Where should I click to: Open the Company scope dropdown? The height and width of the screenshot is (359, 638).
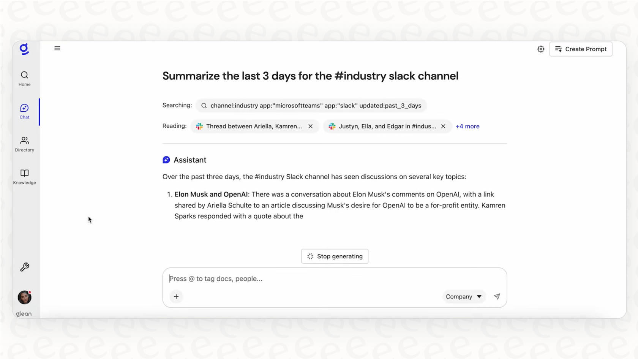tap(463, 296)
